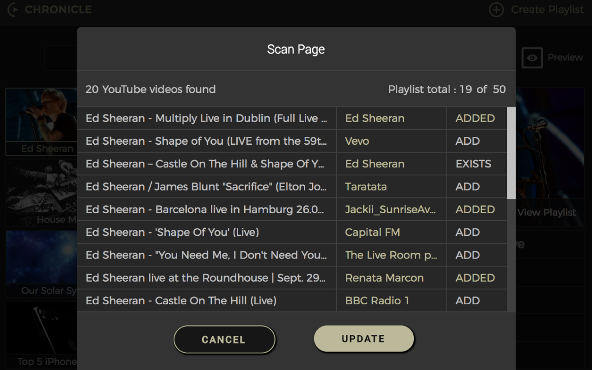Viewport: 592px width, 370px height.
Task: Select Ed Sheeran live at the Roundhouse title
Action: tap(206, 278)
